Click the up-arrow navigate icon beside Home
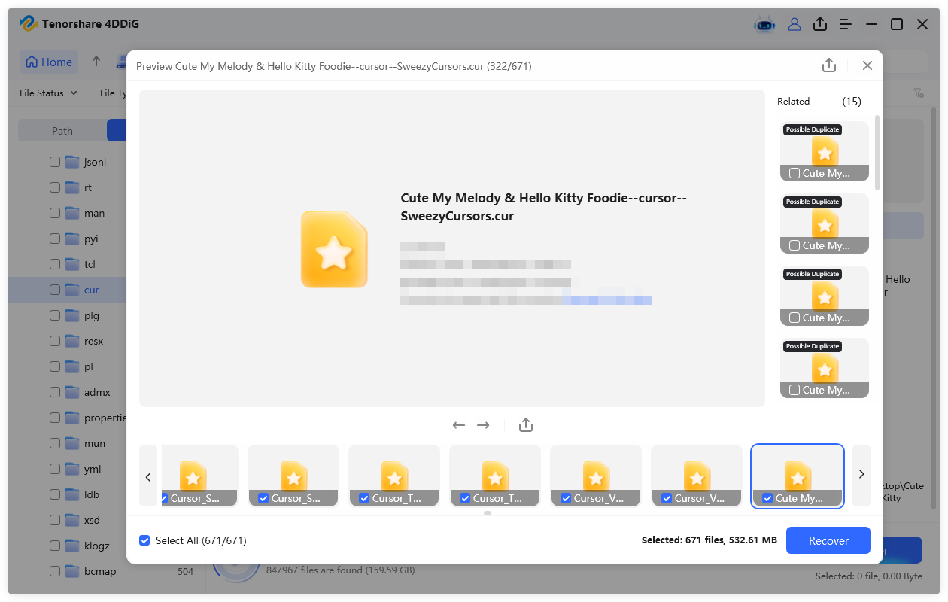The height and width of the screenshot is (602, 948). coord(96,61)
